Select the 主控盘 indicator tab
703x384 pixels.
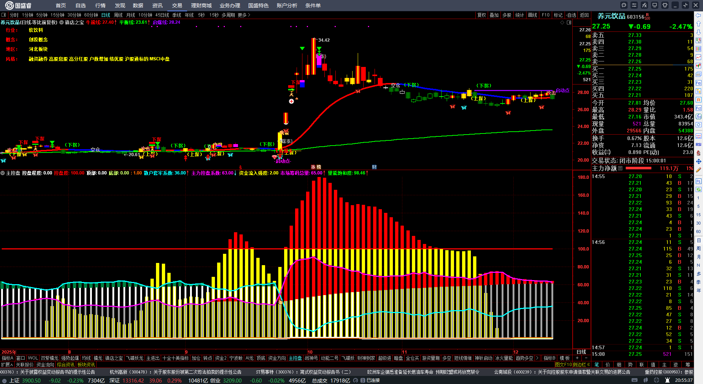point(295,358)
